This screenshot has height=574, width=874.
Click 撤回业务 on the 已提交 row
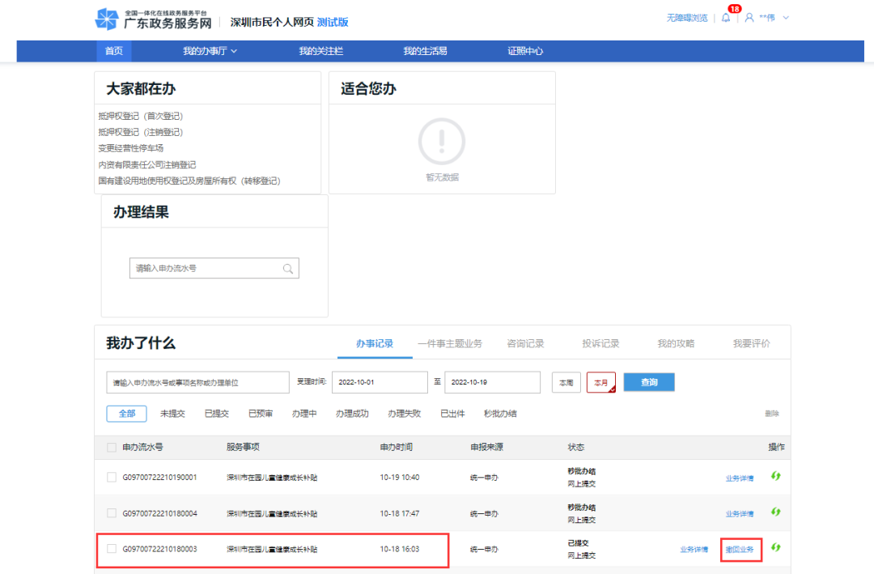coord(740,548)
